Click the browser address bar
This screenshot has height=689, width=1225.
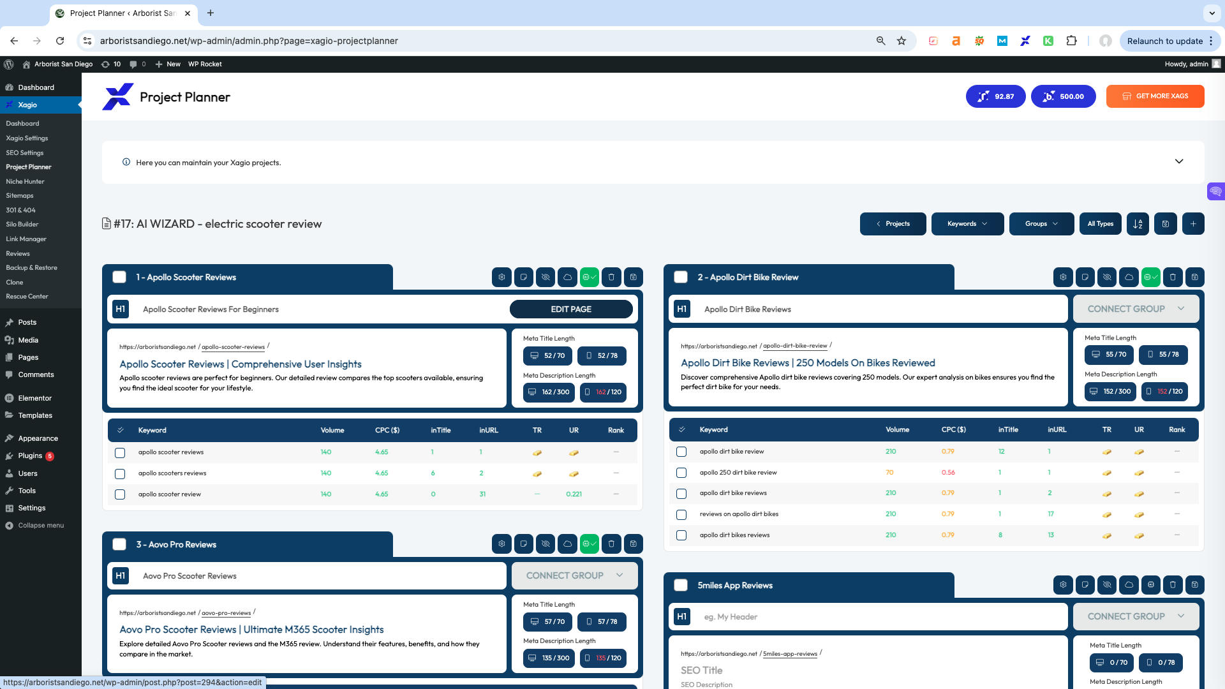[x=485, y=41]
